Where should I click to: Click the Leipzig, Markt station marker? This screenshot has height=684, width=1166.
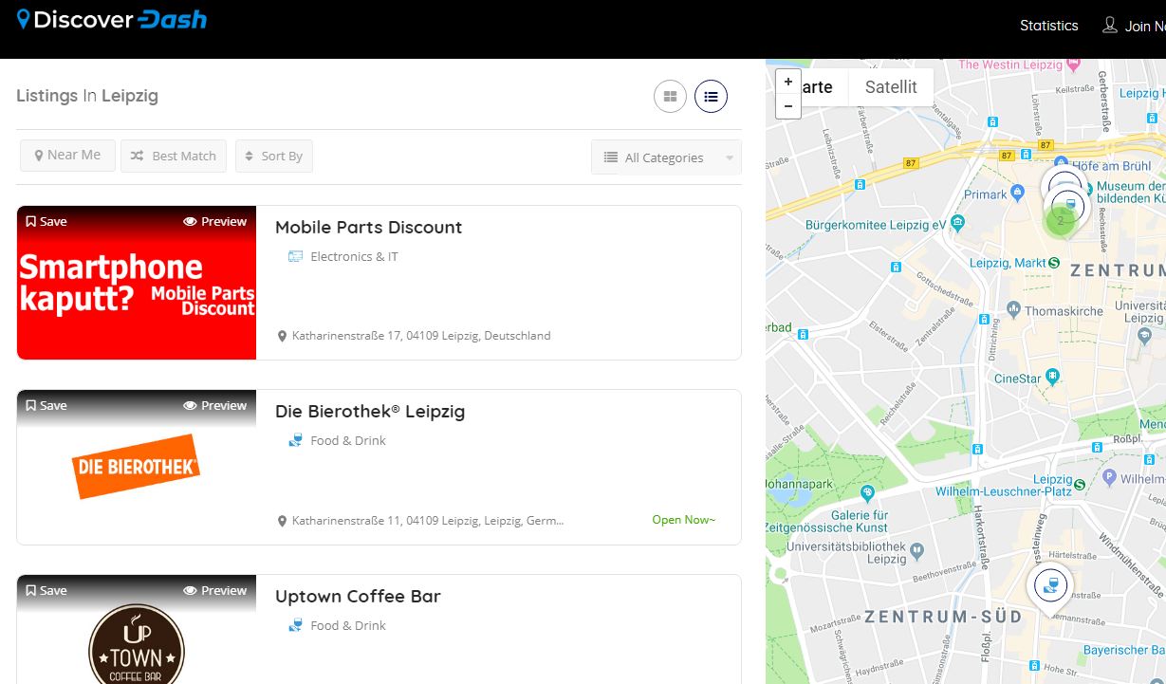pyautogui.click(x=1053, y=262)
